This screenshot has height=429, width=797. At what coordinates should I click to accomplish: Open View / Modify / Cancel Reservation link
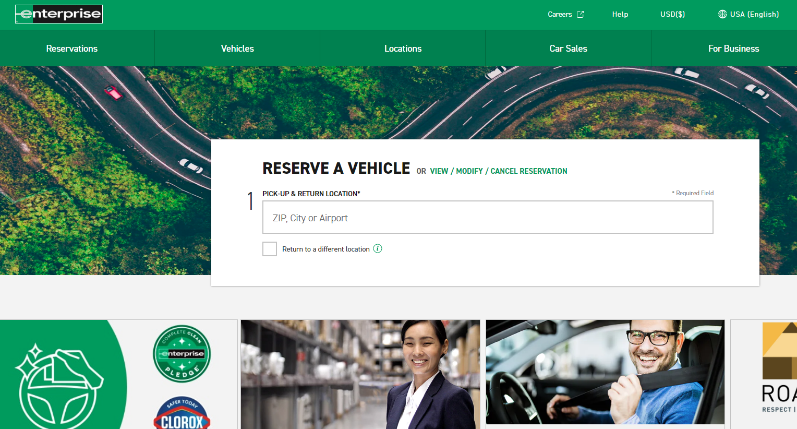coord(498,171)
